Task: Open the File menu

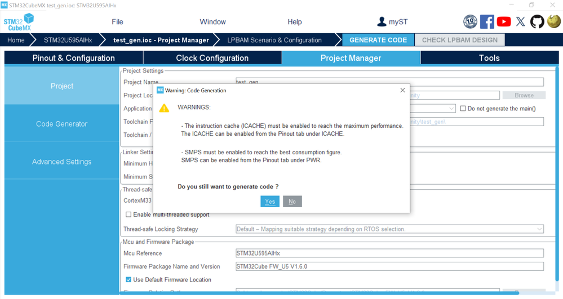Action: (117, 22)
